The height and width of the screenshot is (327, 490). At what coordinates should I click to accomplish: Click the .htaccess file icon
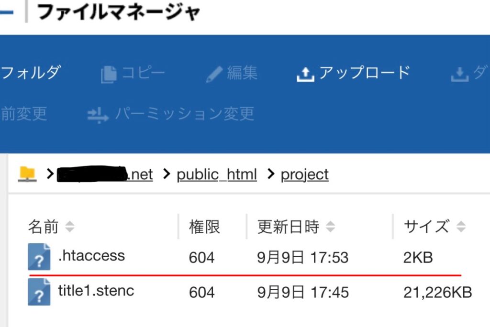point(39,257)
